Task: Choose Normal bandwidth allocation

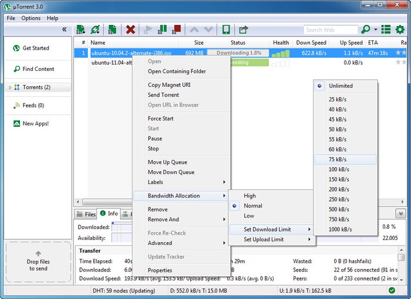Action: point(253,206)
